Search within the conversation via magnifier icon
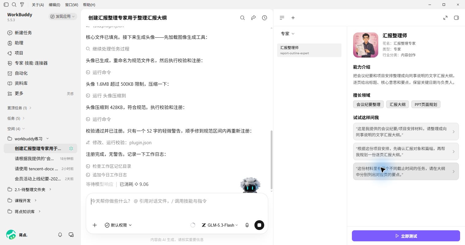This screenshot has width=465, height=245. coord(242,18)
